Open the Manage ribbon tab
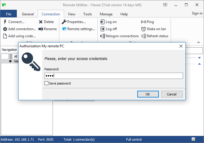Image resolution: width=204 pixels, height=143 pixels. tap(106, 14)
